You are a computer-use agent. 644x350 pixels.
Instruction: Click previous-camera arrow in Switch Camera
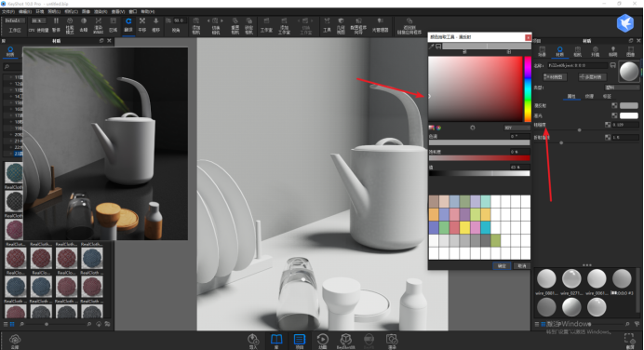(x=208, y=20)
